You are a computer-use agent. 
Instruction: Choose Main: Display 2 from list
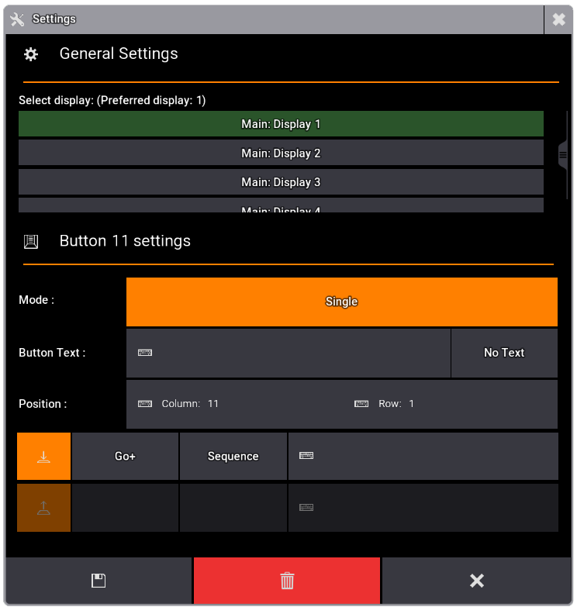(x=281, y=153)
